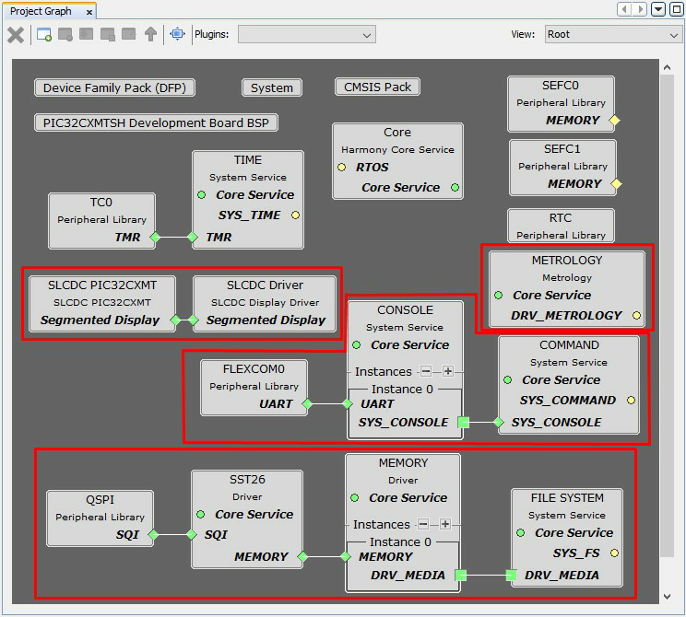Click the tab scroll right arrow
The image size is (686, 617).
click(641, 8)
